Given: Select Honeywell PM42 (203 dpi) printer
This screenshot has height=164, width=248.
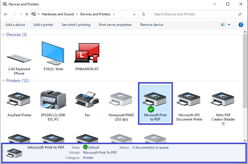Looking at the screenshot, I should (x=121, y=101).
